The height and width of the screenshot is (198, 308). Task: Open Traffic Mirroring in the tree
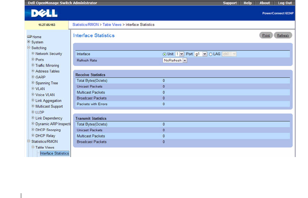point(47,66)
